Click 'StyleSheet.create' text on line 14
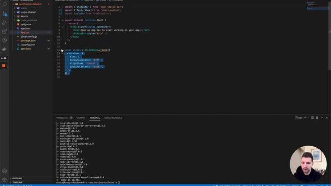Image resolution: width=331 pixels, height=186 pixels. pyautogui.click(x=97, y=50)
